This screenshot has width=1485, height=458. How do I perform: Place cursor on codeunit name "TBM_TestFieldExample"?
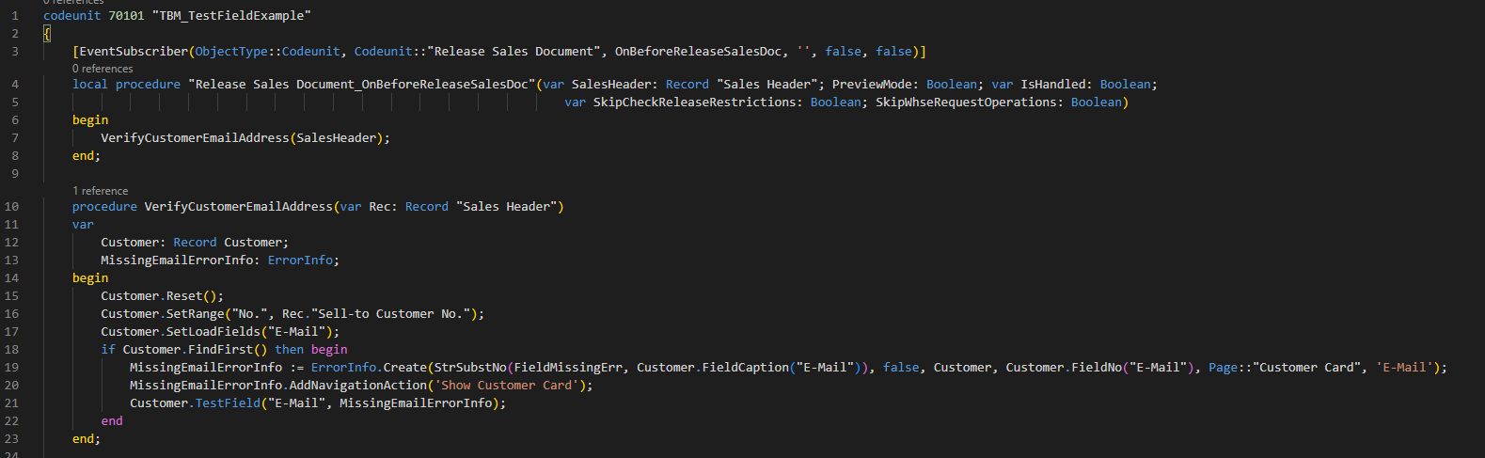point(230,16)
